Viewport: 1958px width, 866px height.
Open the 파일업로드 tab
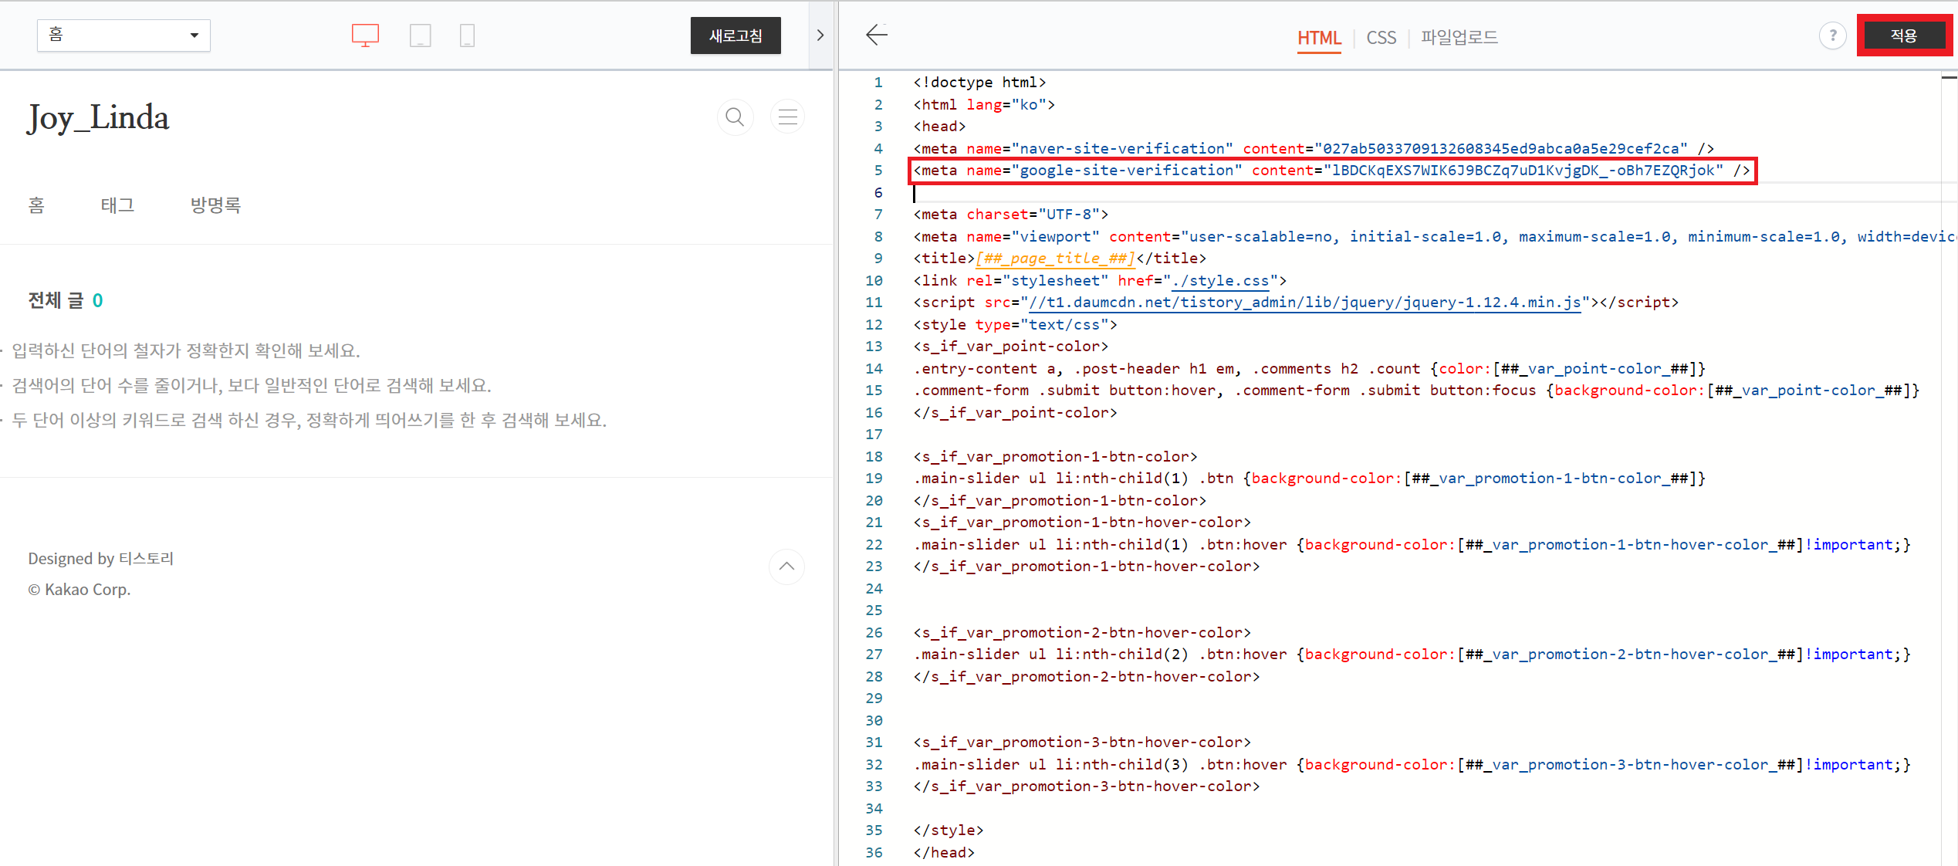[1459, 37]
